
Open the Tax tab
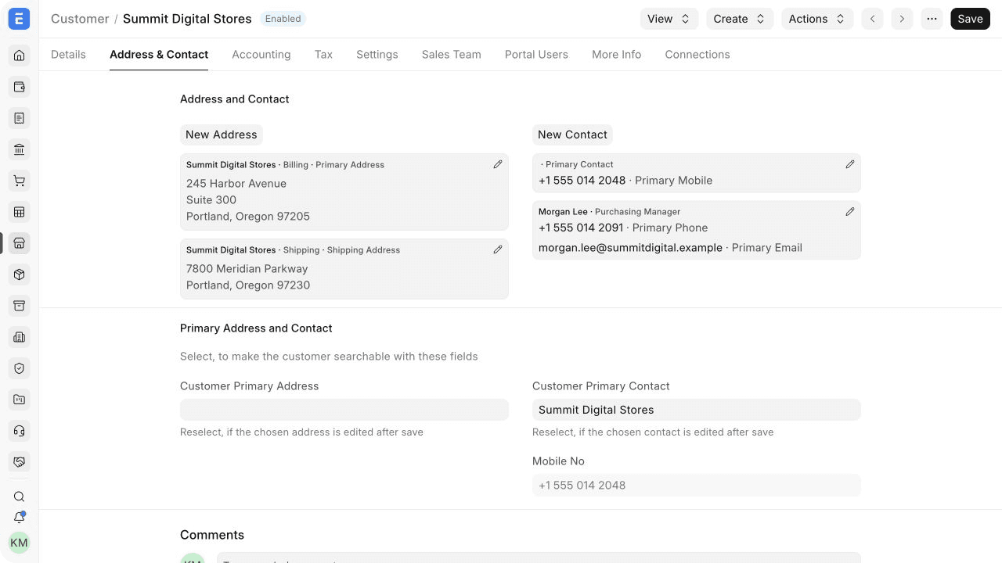point(323,54)
